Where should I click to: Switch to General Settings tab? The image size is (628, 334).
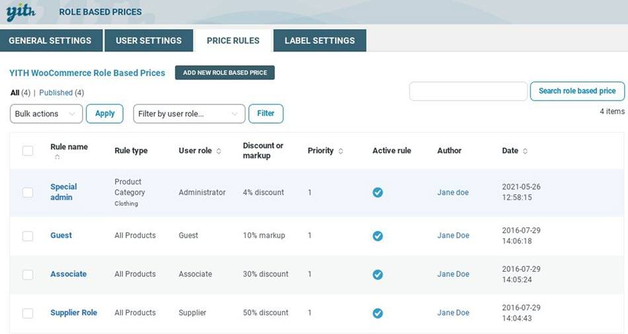click(52, 40)
